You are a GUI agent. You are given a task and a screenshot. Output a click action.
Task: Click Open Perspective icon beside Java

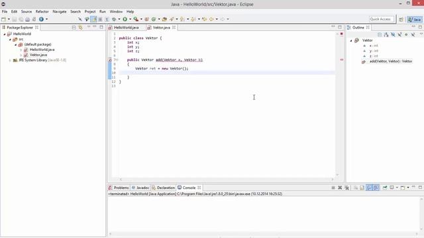click(401, 19)
